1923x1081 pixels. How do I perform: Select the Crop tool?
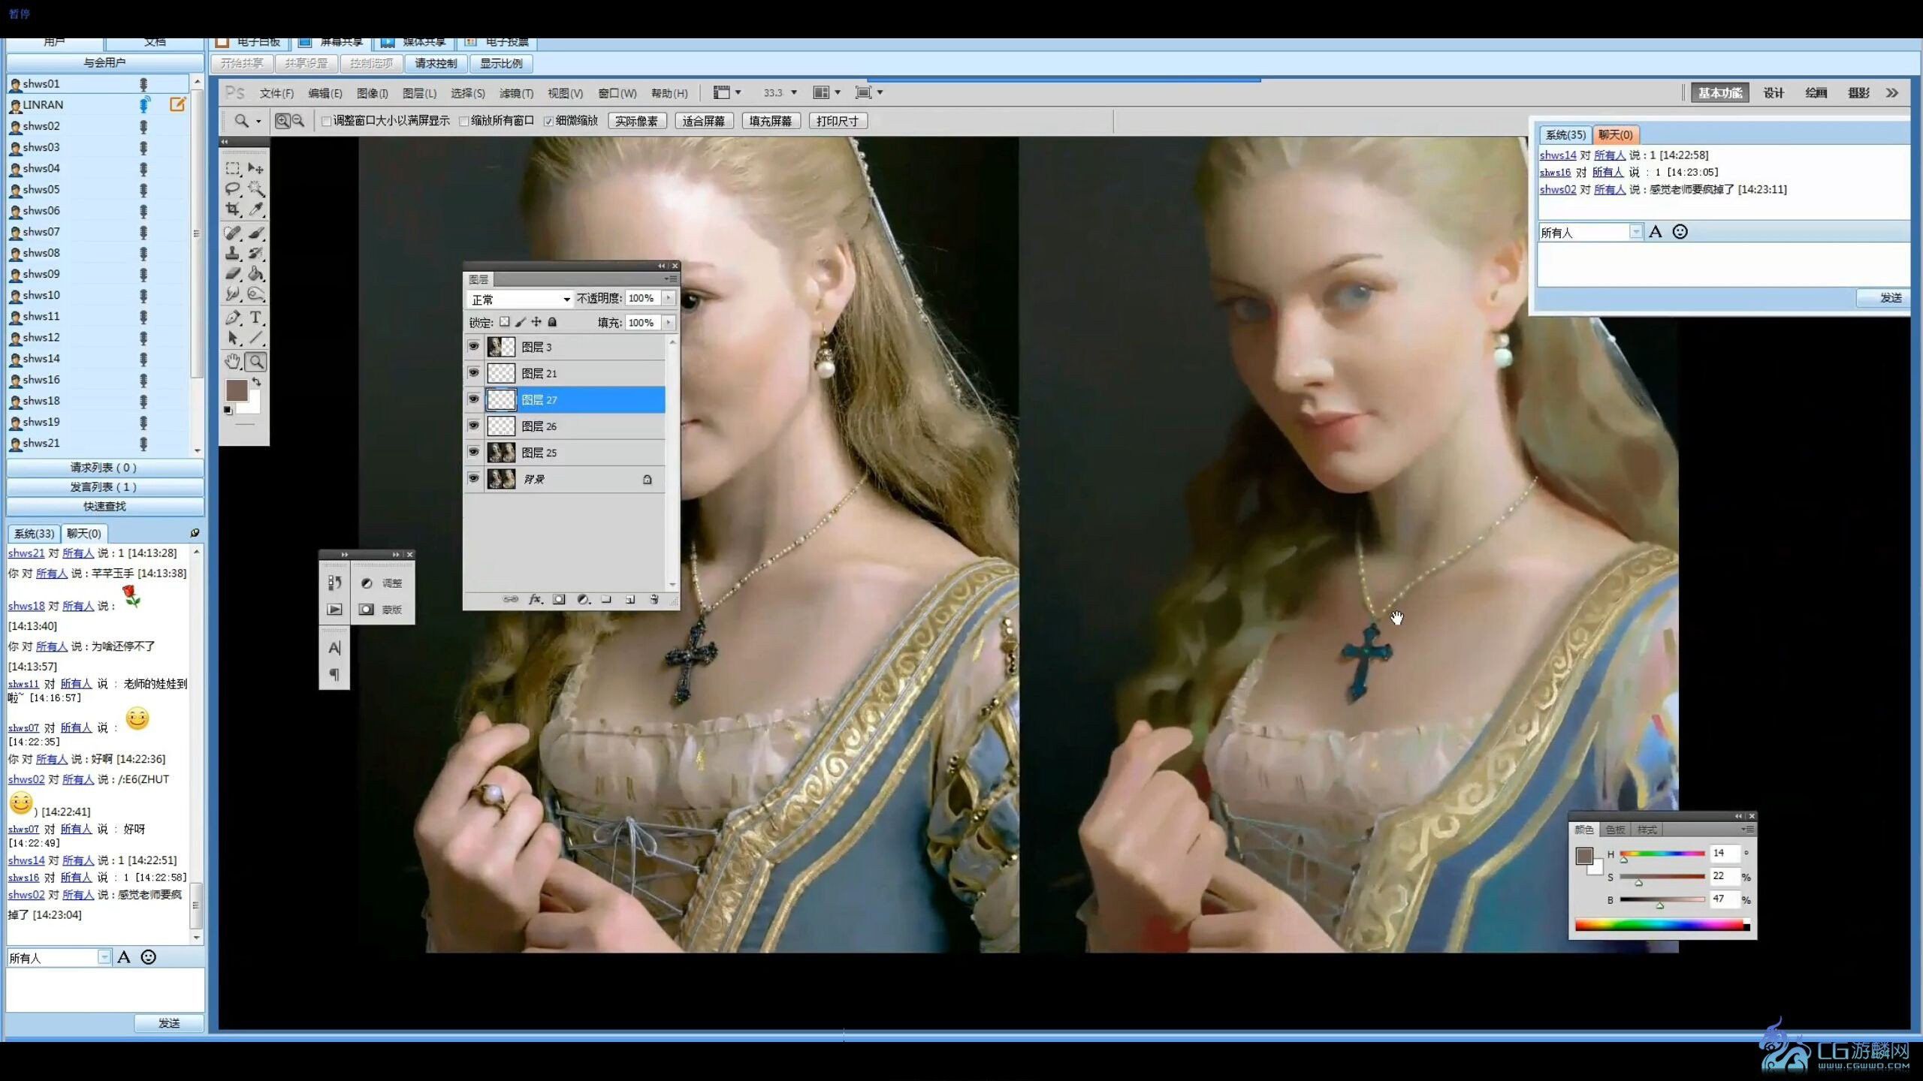[x=233, y=209]
